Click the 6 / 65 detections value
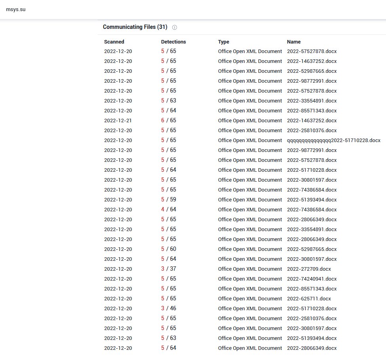The width and height of the screenshot is (386, 355). click(x=169, y=120)
